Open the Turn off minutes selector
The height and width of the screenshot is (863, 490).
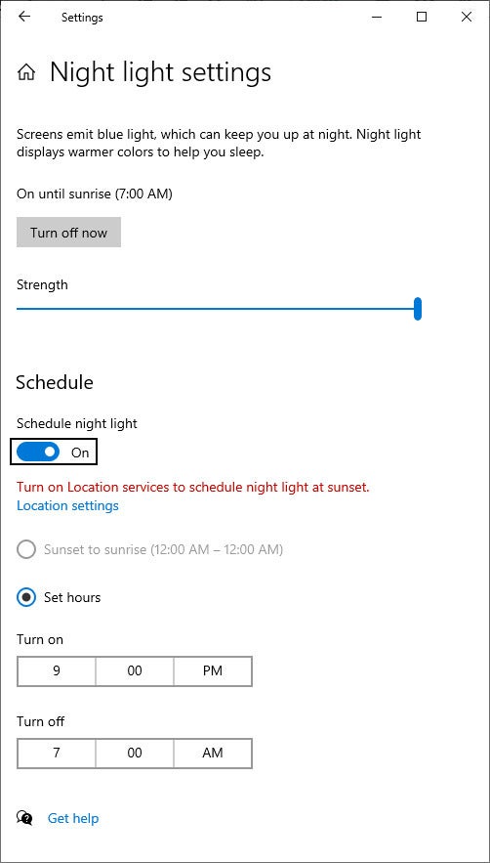[135, 753]
